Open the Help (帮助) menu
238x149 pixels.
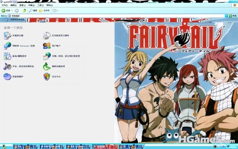[x=50, y=5]
